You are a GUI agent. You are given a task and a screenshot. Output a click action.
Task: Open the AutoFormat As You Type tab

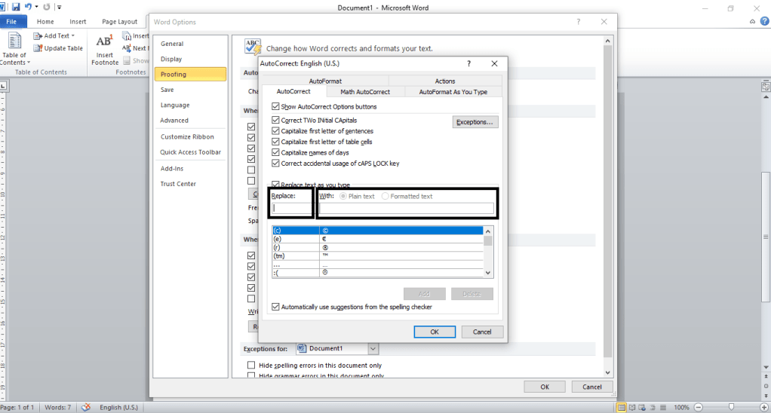453,92
